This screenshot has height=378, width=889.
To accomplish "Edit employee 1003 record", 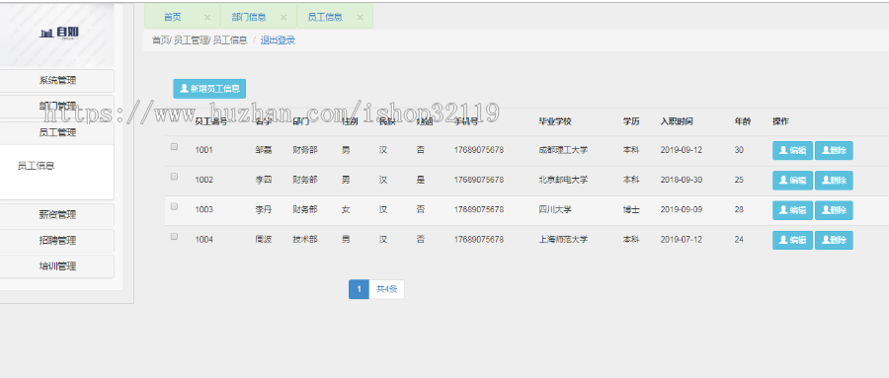I will 792,210.
